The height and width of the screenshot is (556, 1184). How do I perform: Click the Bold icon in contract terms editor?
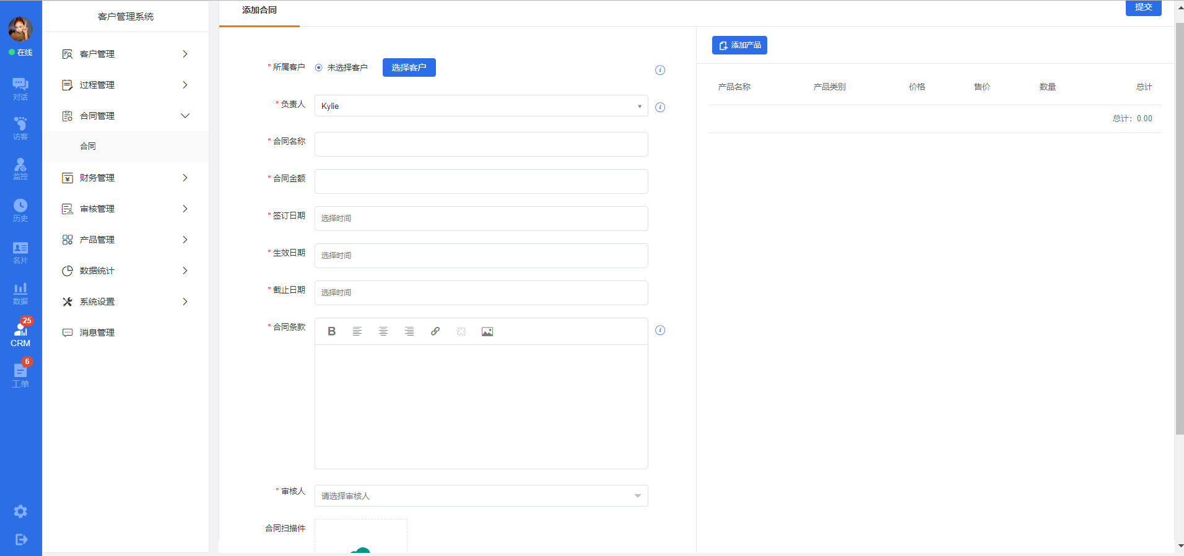point(332,331)
